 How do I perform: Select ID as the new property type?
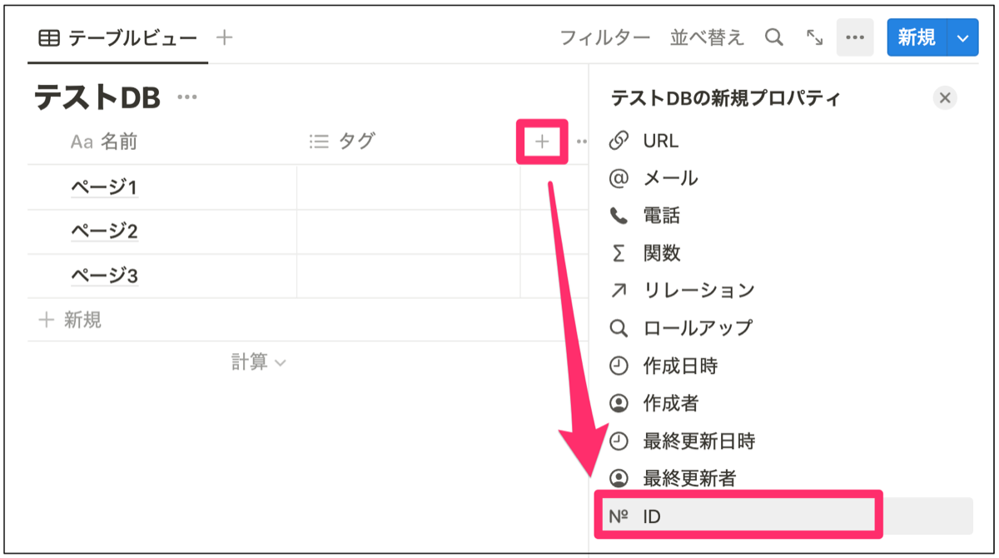658,517
